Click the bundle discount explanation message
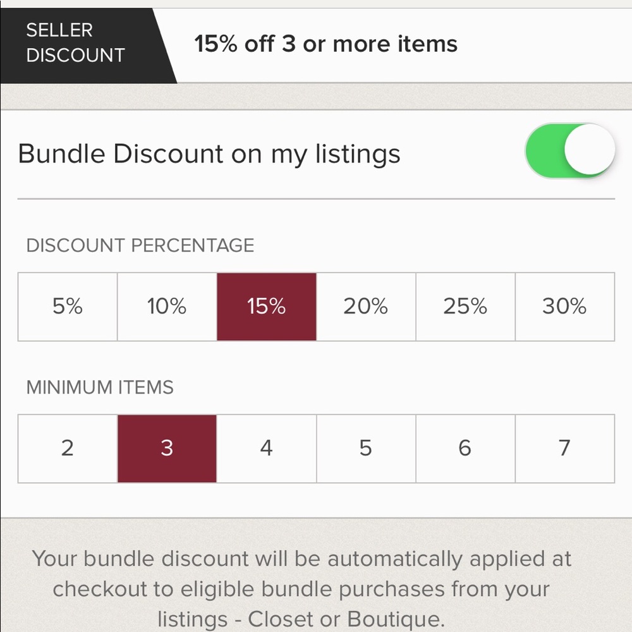Screen dimensions: 632x632 [x=302, y=588]
